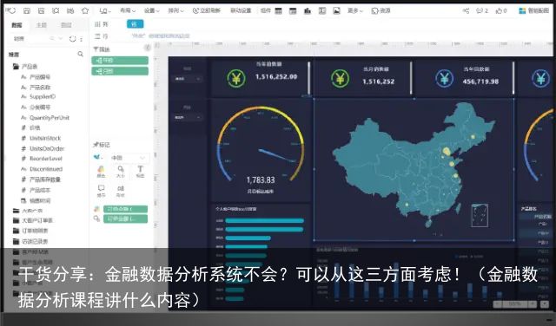The image size is (556, 326).
Task: Open the Tooltip (提示) mark option
Action: (101, 191)
